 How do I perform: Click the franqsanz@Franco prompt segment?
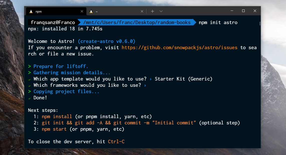(x=53, y=23)
